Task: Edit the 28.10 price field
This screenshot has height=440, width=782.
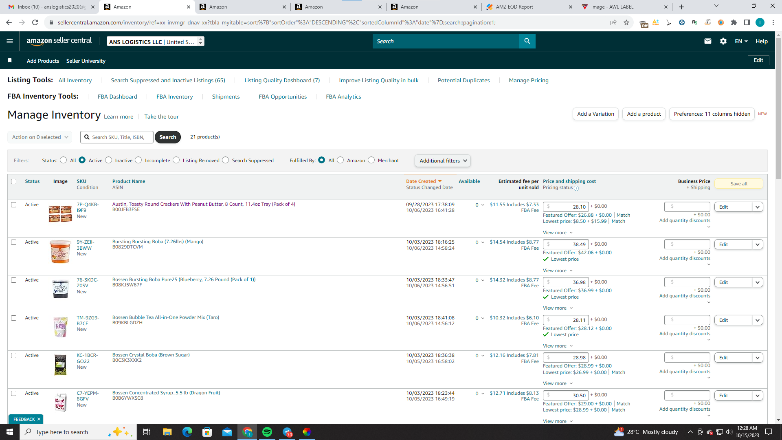Action: [566, 207]
